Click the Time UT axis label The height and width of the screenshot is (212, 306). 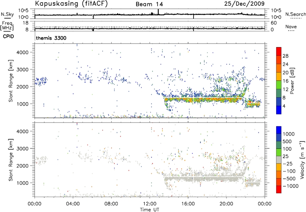click(x=150, y=210)
